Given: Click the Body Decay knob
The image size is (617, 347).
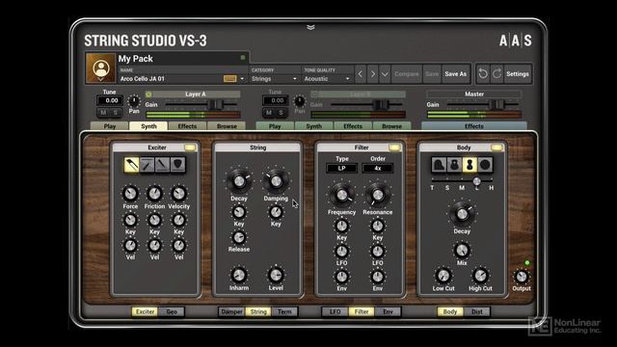Looking at the screenshot, I should point(462,214).
